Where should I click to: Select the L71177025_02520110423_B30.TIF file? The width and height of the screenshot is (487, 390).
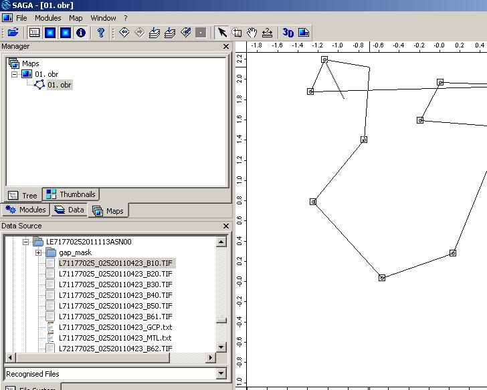(x=115, y=284)
